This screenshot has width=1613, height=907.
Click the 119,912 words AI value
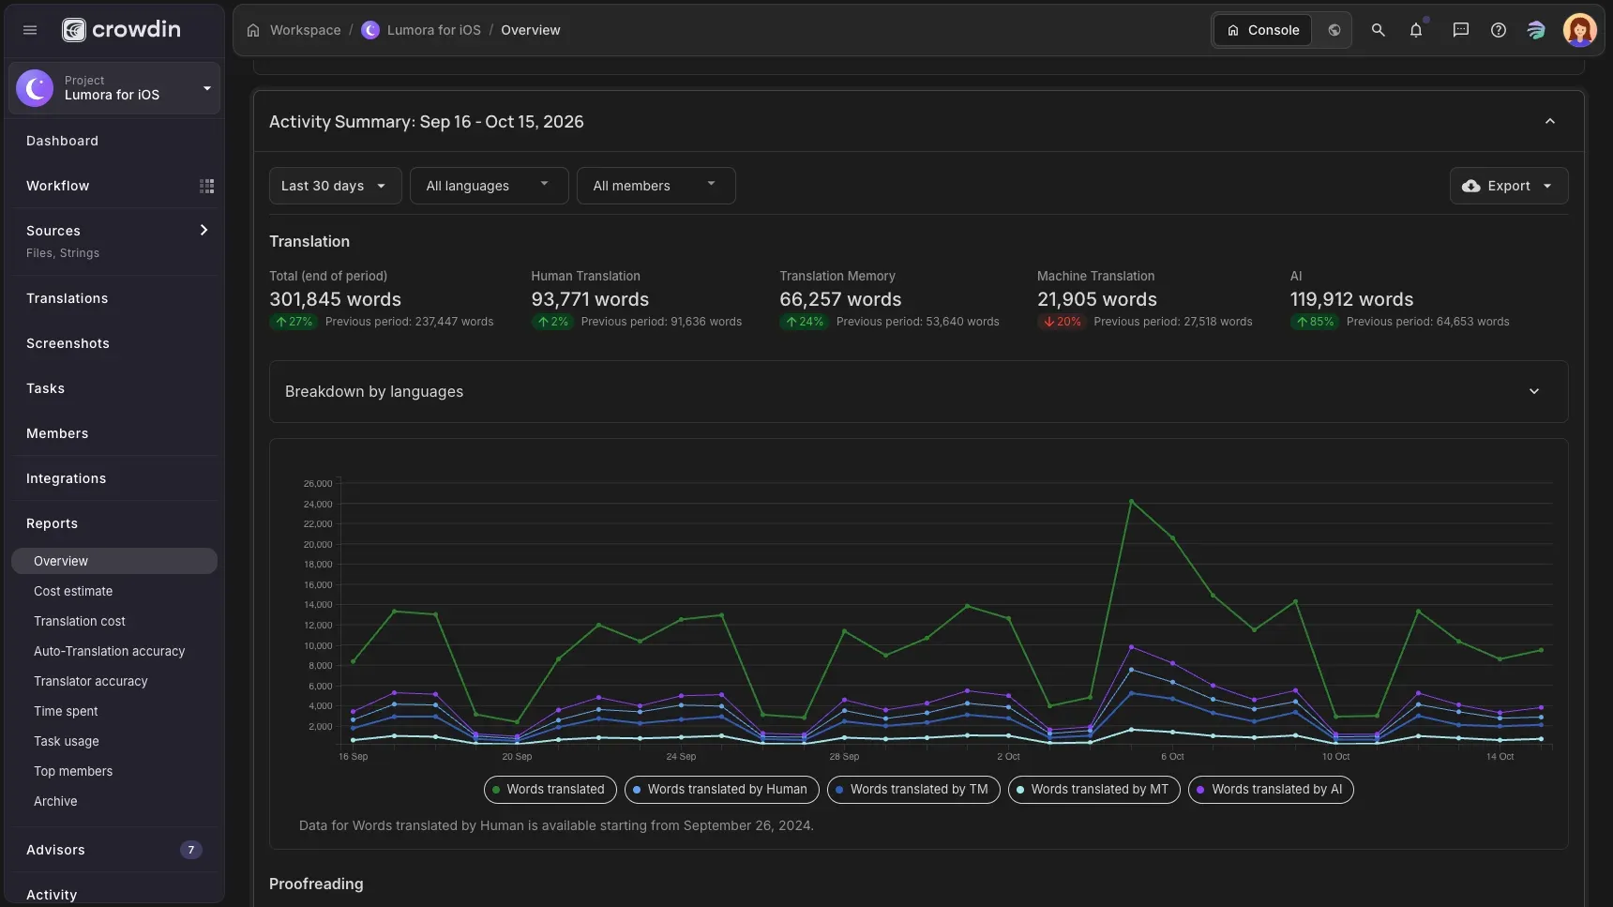[x=1351, y=299]
